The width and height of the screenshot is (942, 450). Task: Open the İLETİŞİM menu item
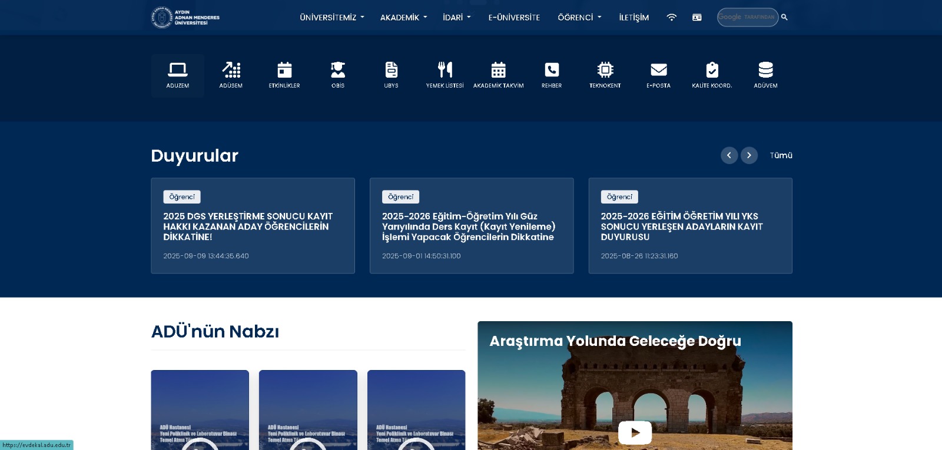tap(634, 18)
